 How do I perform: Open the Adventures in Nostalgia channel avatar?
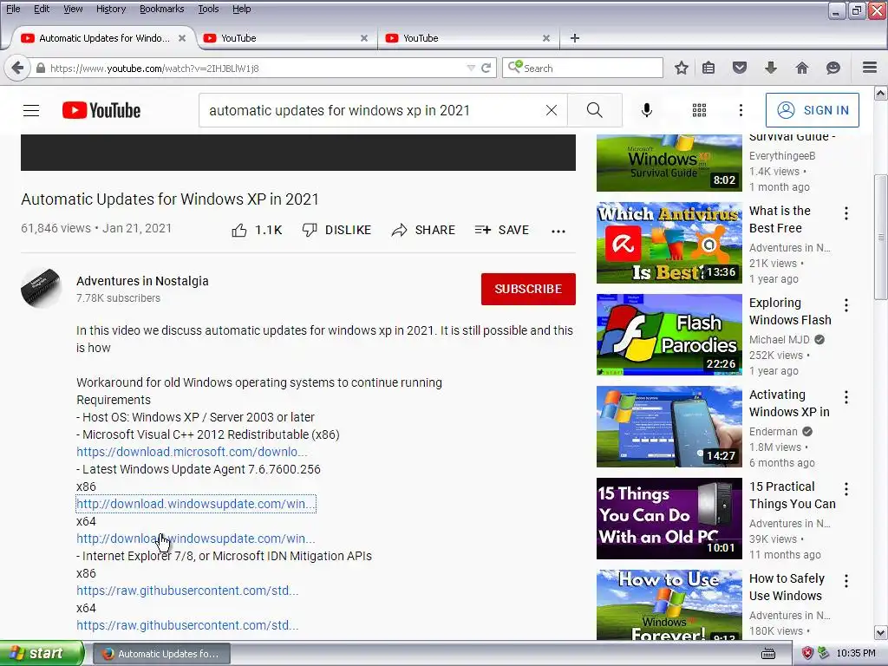[x=41, y=288]
